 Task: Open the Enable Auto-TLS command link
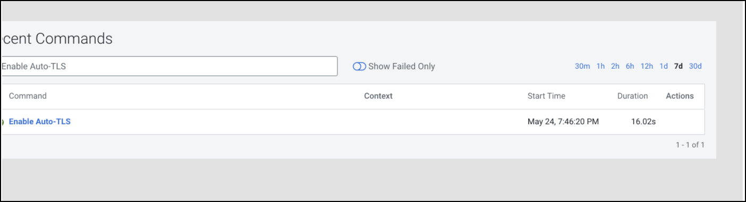(x=40, y=122)
